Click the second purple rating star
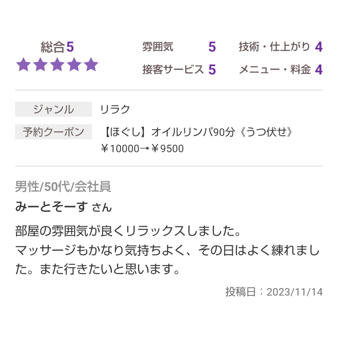Screen dimensions: 337x337 pyautogui.click(x=40, y=64)
